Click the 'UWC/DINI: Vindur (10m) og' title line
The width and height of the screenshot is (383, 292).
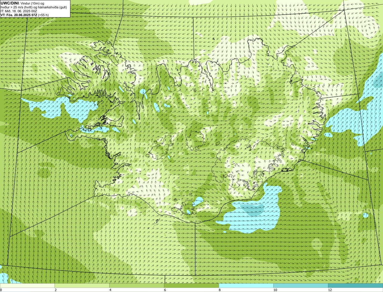coord(22,3)
